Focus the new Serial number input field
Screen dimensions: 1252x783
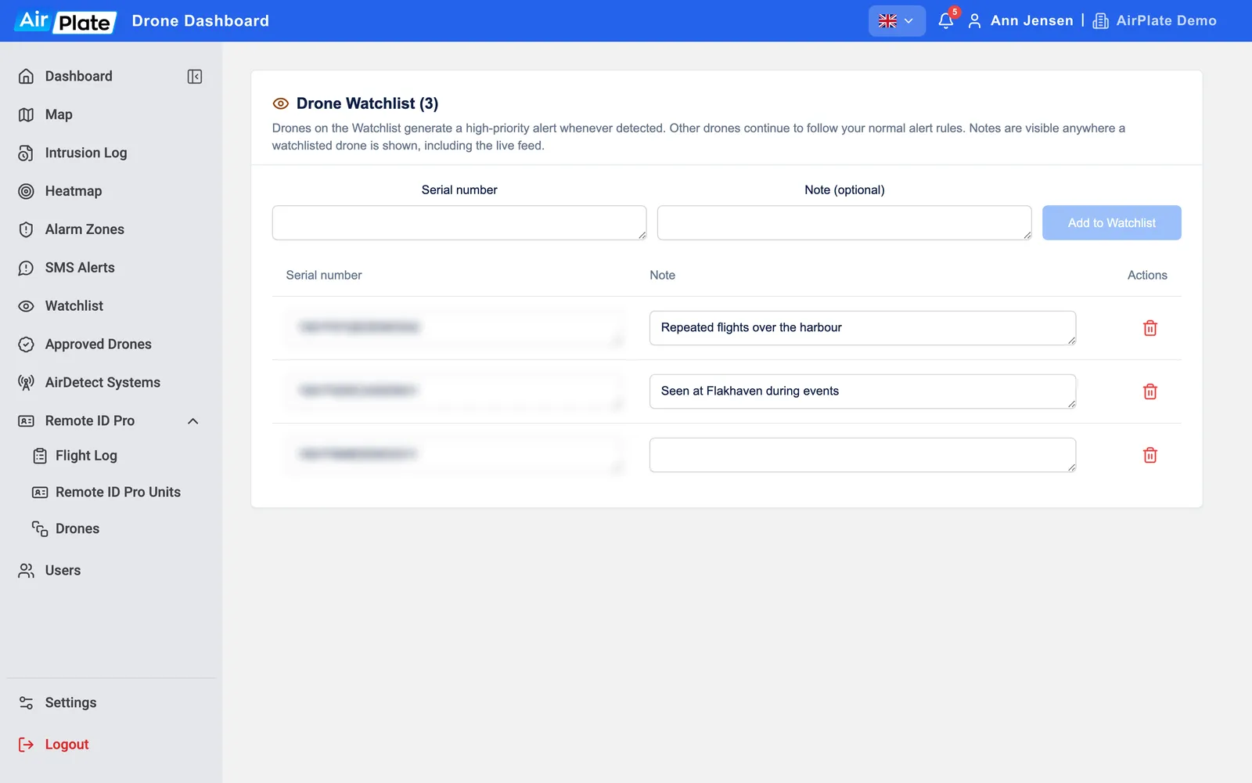click(x=459, y=223)
